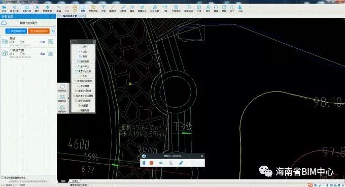Click the orange VIP member icon

point(75,9)
